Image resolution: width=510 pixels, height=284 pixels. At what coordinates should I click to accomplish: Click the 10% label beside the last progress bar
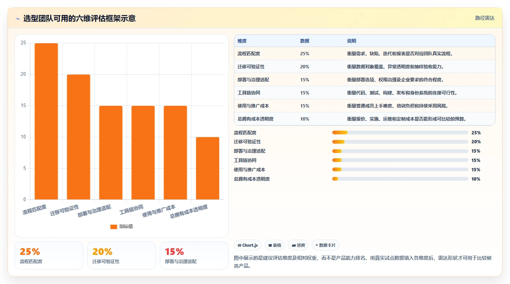[x=476, y=179]
